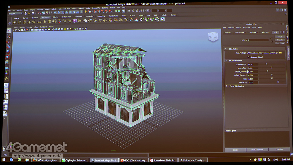This screenshot has height=165, width=293.
Task: Click the purple cube shelf icon
Action: pos(75,21)
